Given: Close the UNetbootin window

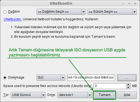Looking at the screenshot, I should [x=135, y=4].
